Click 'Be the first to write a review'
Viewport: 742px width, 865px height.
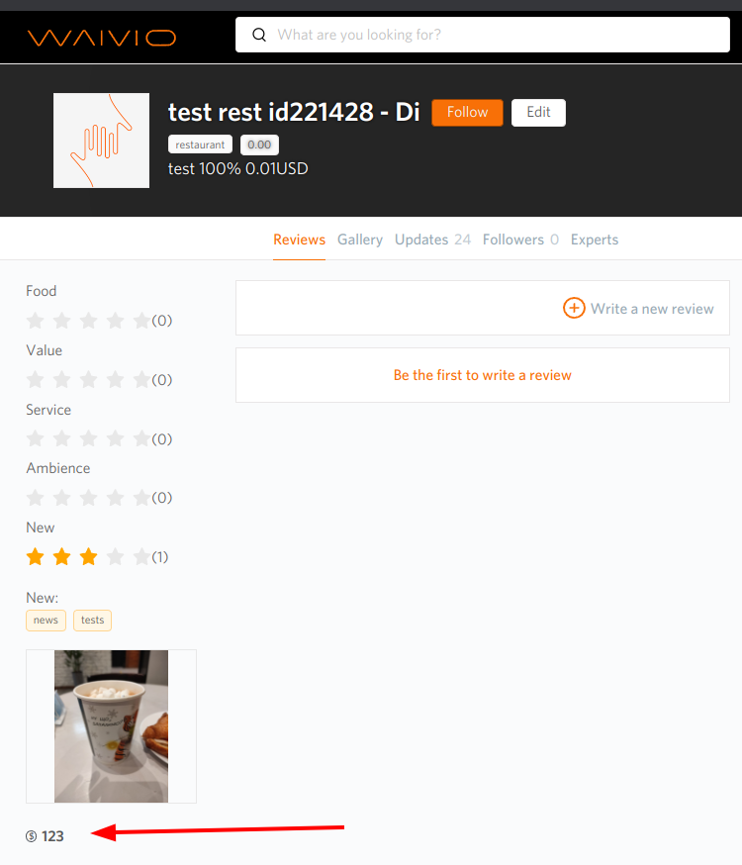coord(483,375)
